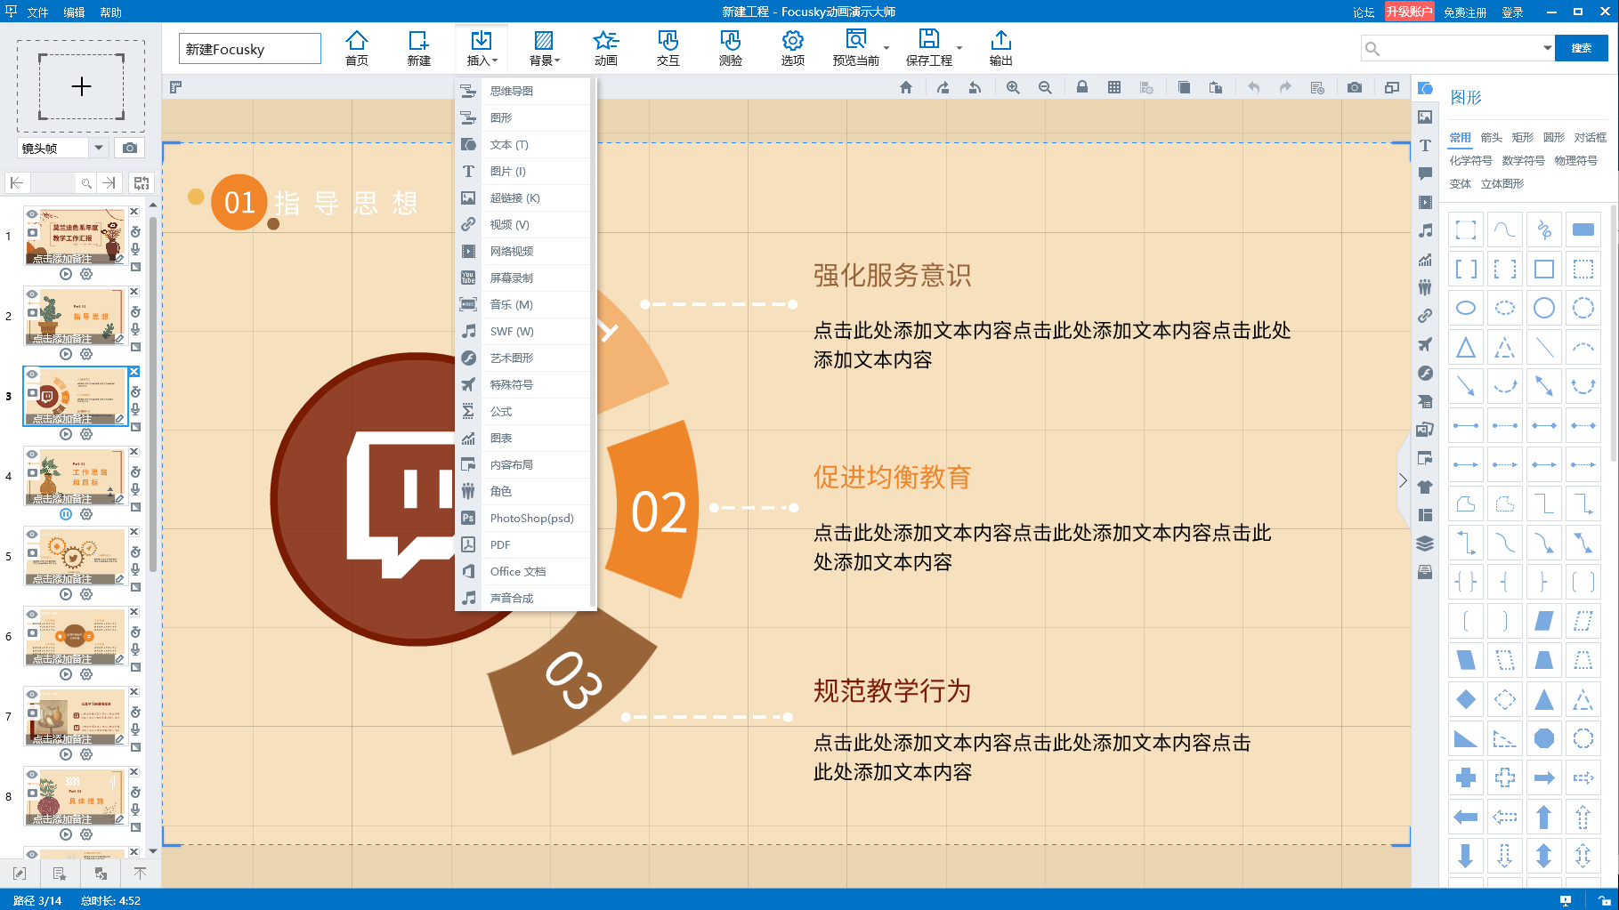1619x910 pixels.
Task: Rotate canvas counter-clockwise icon
Action: point(975,87)
